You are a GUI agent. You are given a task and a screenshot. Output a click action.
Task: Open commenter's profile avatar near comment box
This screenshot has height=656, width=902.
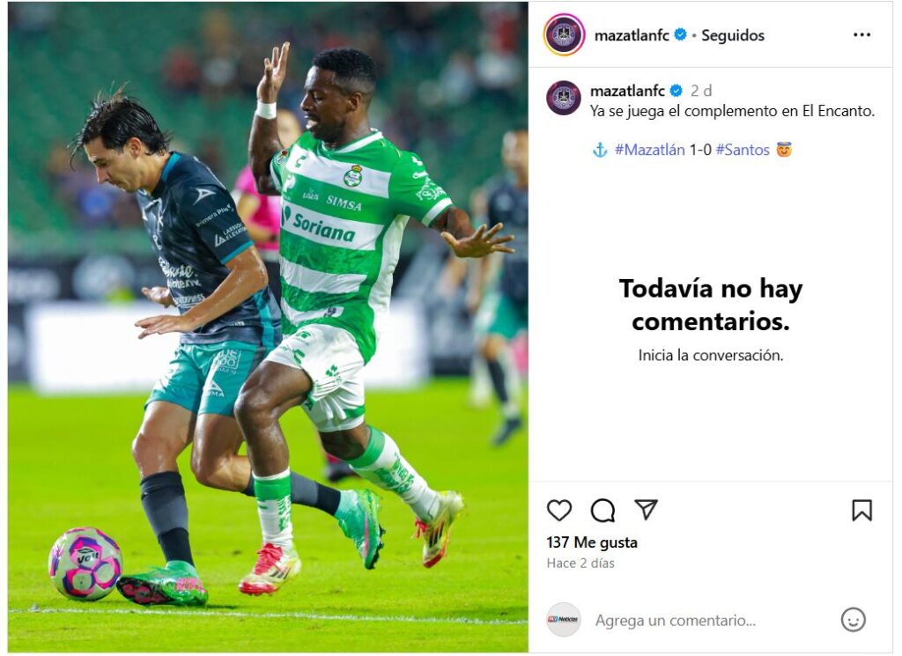click(x=563, y=619)
